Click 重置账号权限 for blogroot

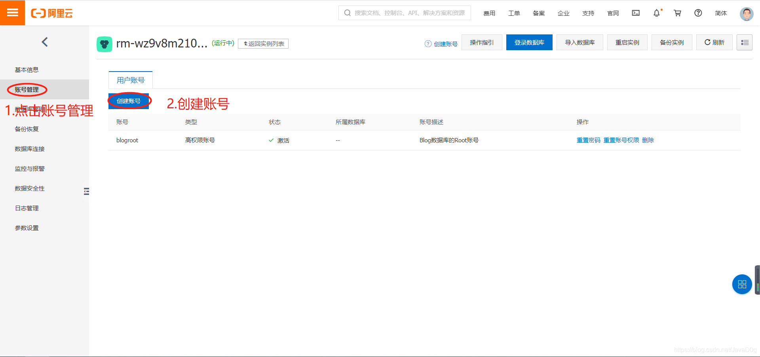621,140
